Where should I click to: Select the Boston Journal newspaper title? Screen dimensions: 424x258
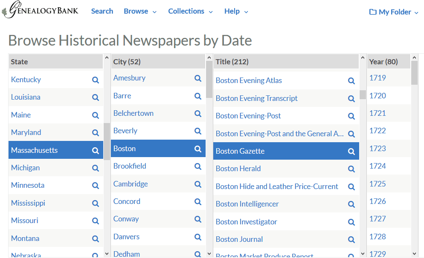(239, 239)
